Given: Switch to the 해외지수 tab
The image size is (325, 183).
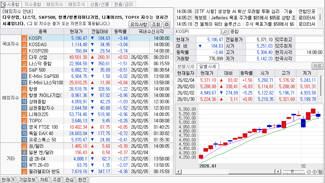Looking at the screenshot, I should pyautogui.click(x=55, y=5).
